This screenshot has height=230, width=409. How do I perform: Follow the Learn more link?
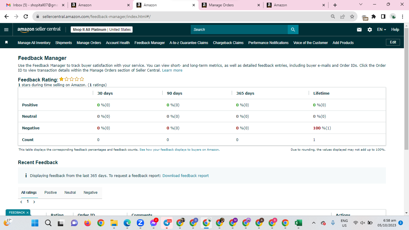point(172,70)
